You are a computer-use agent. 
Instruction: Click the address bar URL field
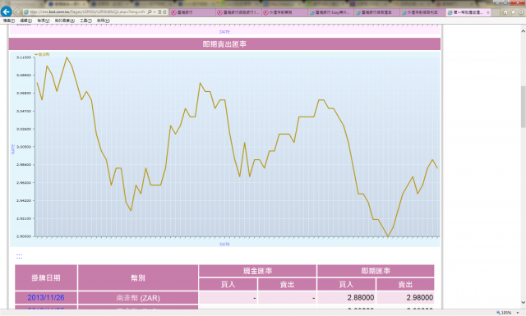point(88,12)
